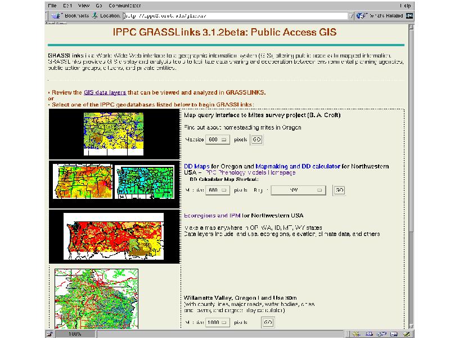
Task: Open Address Book icon in the component bar
Action: coord(394,334)
